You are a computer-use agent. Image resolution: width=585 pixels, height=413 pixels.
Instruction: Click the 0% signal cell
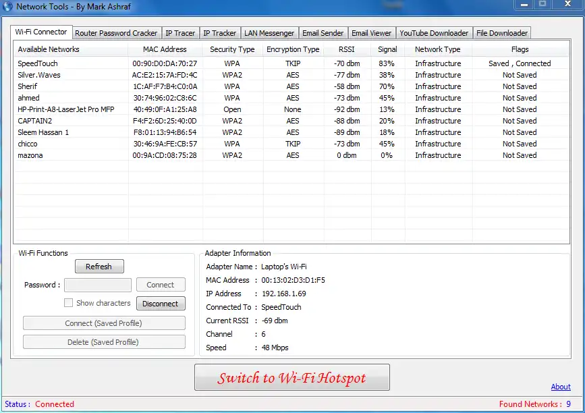click(387, 155)
